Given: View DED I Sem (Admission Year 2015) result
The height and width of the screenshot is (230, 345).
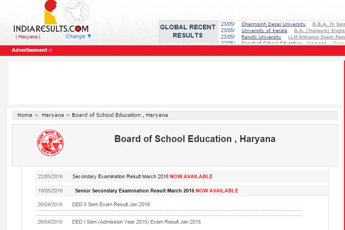Looking at the screenshot, I should point(136,222).
